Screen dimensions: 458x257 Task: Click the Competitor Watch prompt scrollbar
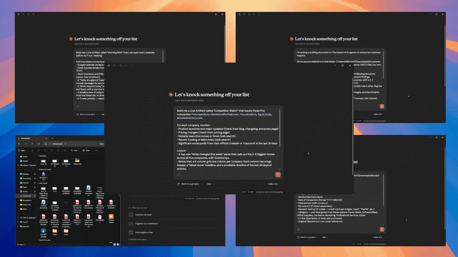[x=280, y=127]
